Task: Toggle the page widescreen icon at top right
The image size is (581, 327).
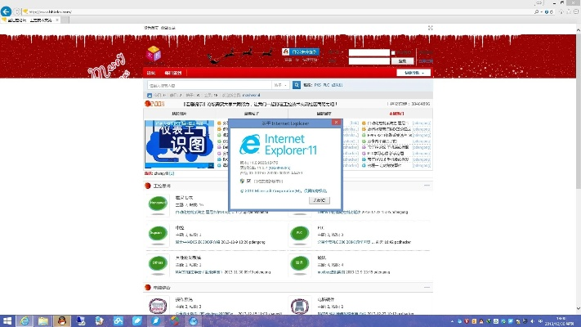Action: [430, 28]
